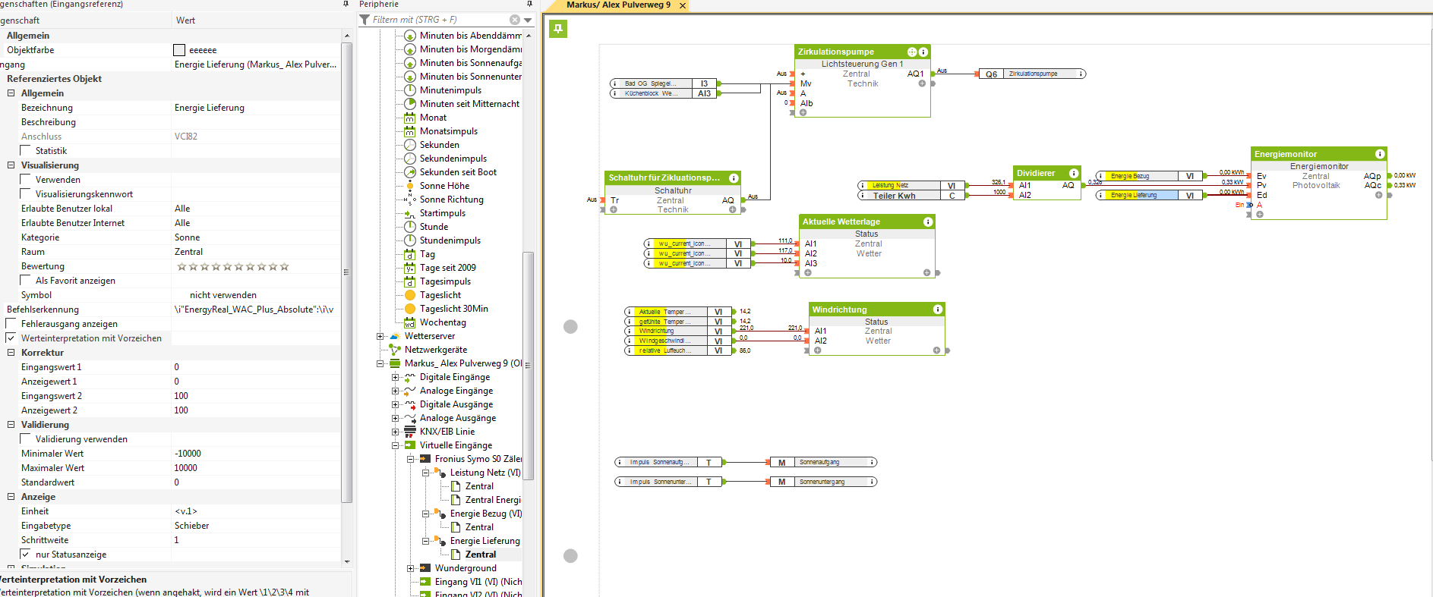Image resolution: width=1433 pixels, height=597 pixels.
Task: Toggle the Visualisierungskennwort checkbox
Action: tap(26, 194)
